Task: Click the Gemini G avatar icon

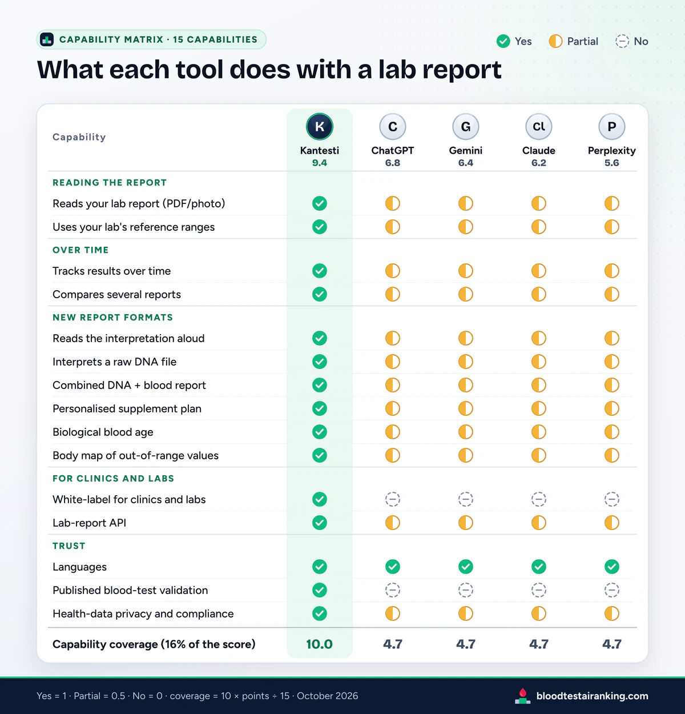Action: click(466, 127)
